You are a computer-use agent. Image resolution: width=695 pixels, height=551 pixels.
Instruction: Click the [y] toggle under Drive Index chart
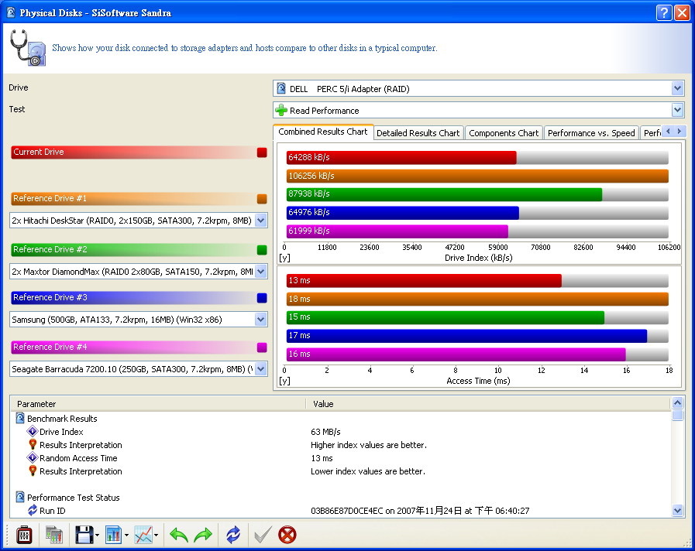click(284, 258)
